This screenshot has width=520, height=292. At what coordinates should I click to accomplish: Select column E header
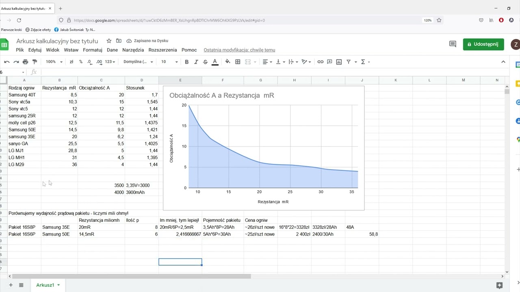point(180,80)
